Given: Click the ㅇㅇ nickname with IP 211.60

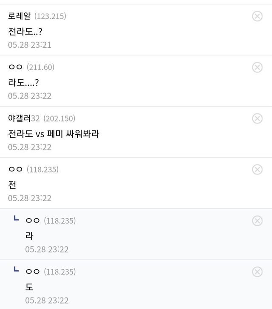Looking at the screenshot, I should point(15,67).
